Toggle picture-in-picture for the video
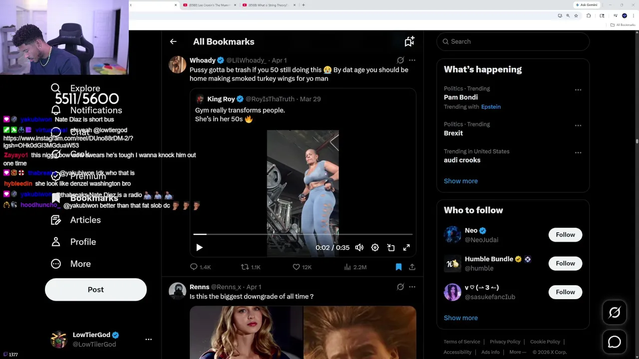 point(391,247)
